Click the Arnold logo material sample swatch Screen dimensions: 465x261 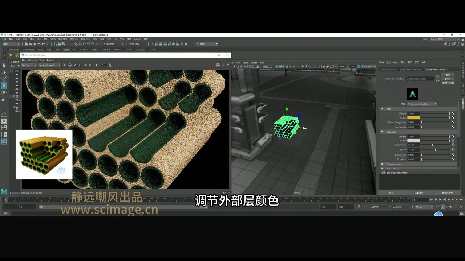click(412, 94)
